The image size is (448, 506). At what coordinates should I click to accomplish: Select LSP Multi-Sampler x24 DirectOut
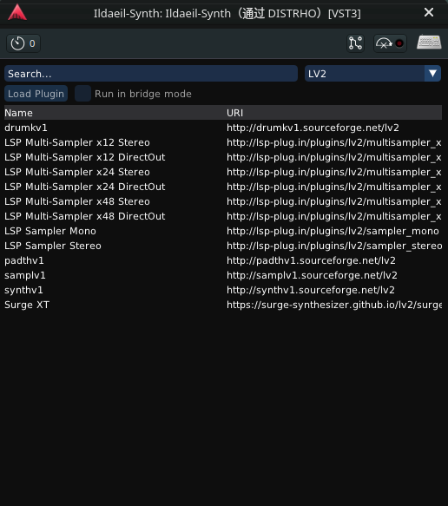coord(223,187)
